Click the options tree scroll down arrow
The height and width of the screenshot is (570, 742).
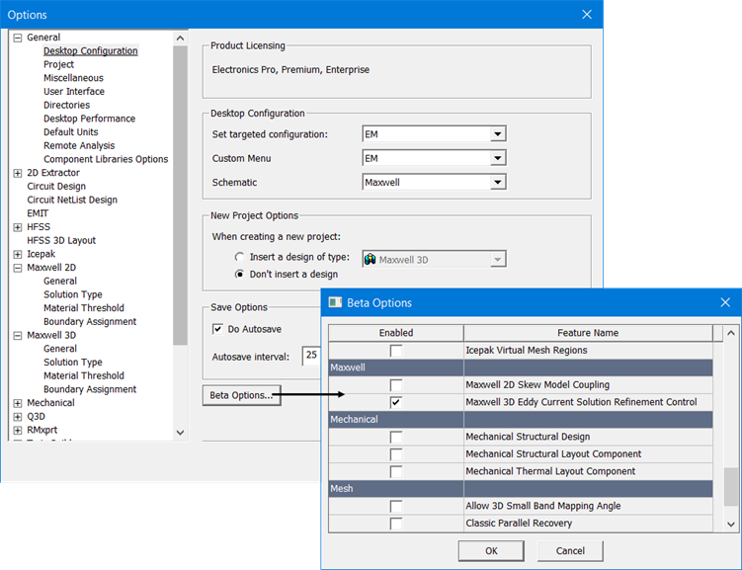tap(180, 433)
